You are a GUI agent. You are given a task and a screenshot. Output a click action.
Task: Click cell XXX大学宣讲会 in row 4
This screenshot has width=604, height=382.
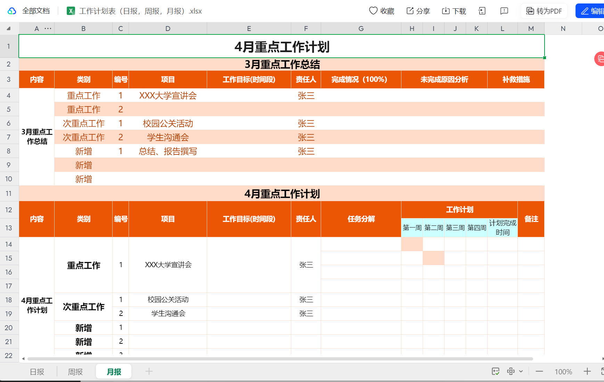168,95
